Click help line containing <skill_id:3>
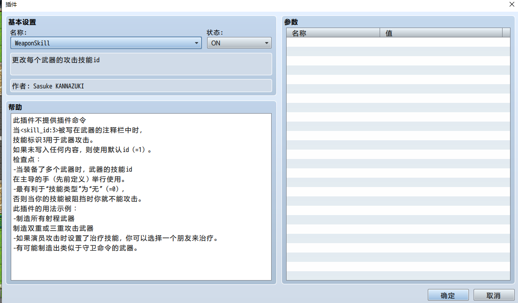The height and width of the screenshot is (303, 518). coord(78,130)
